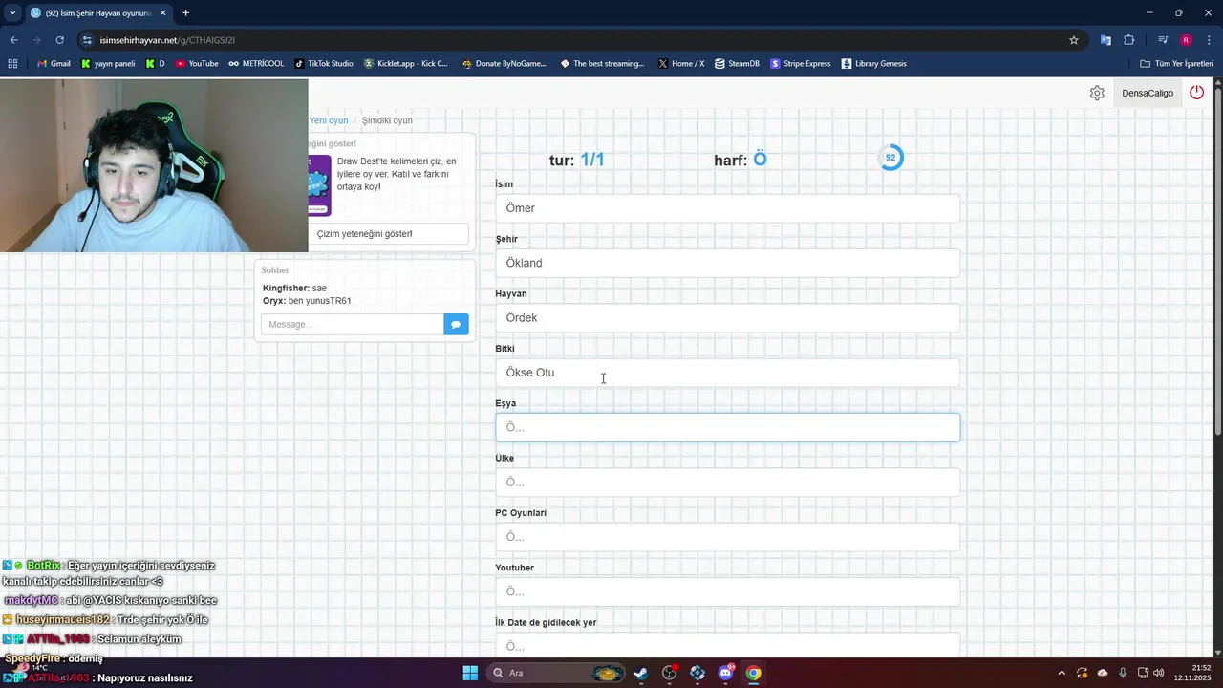1223x688 pixels.
Task: Open the Google Translate icon in address bar
Action: tap(1105, 40)
